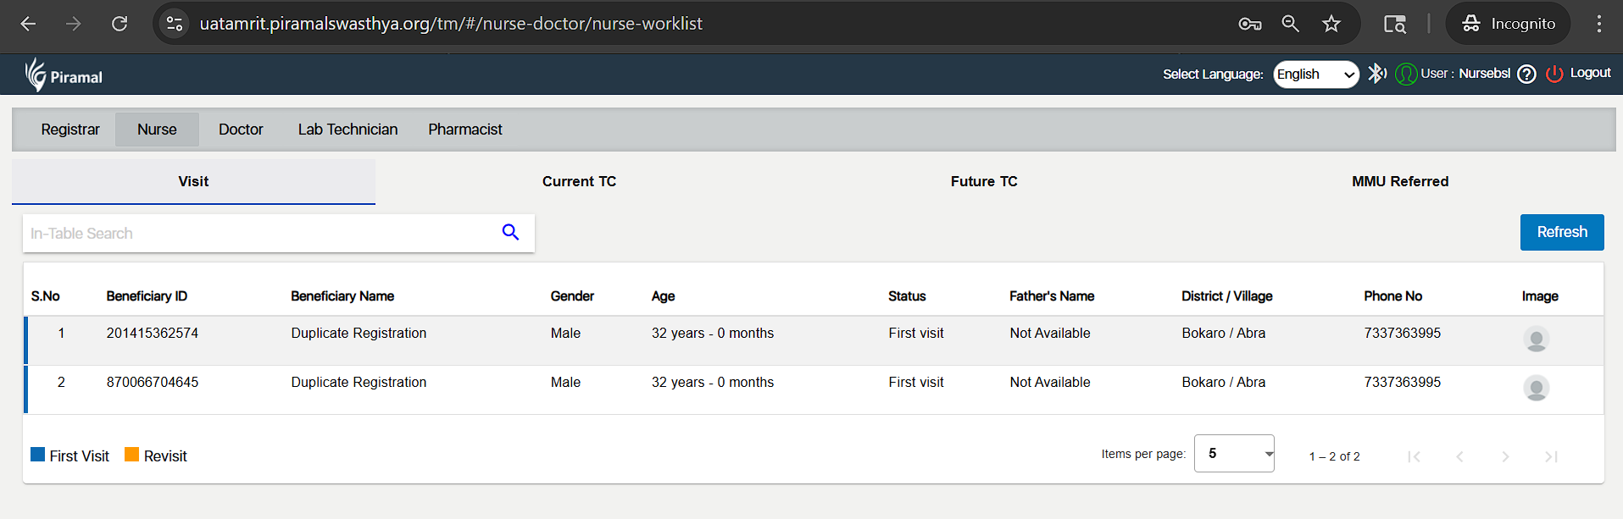
Task: Click the Pharmacist role tab
Action: click(x=464, y=130)
